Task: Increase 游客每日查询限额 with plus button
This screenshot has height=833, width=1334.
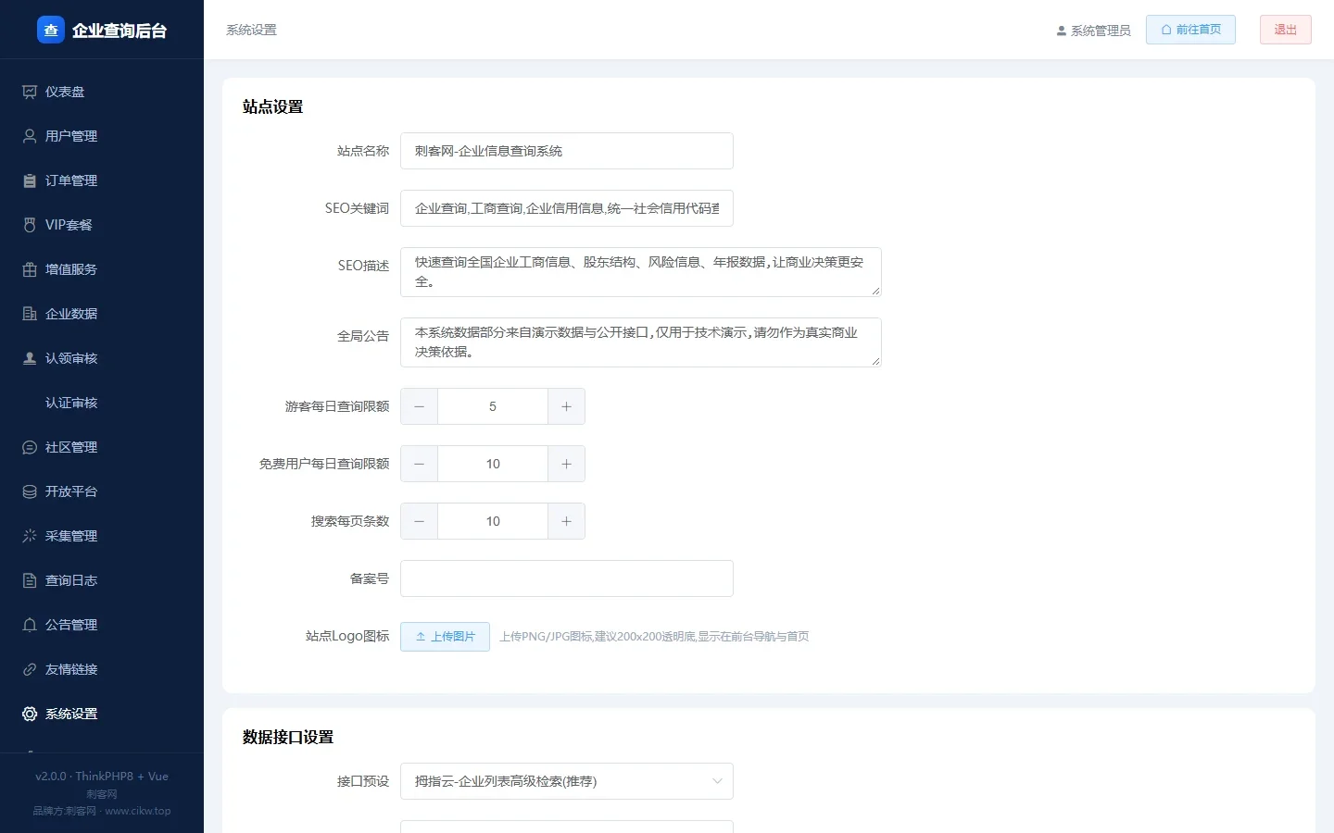Action: [x=566, y=406]
